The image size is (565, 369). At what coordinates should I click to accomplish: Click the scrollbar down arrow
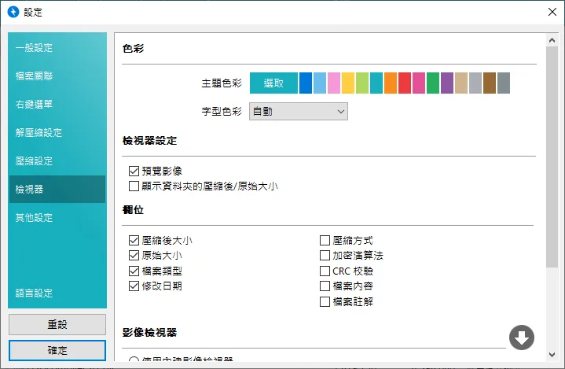(x=552, y=355)
